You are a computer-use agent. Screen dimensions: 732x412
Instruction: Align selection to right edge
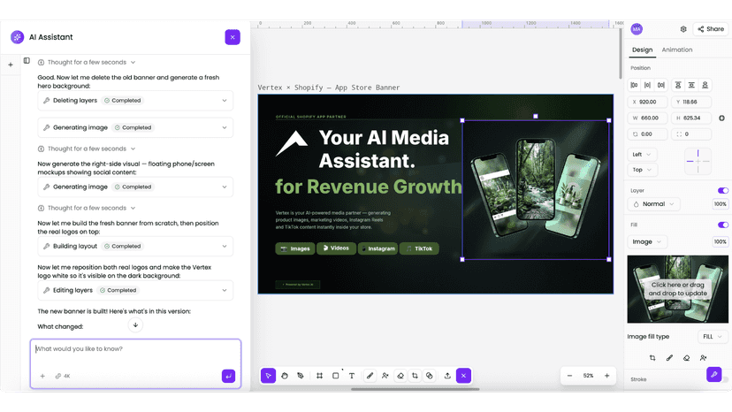661,85
